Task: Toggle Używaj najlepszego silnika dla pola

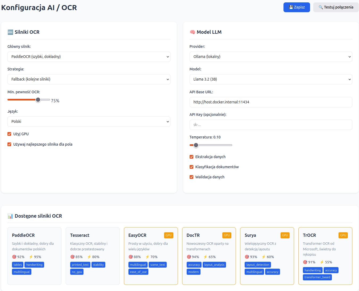Action: pyautogui.click(x=9, y=144)
